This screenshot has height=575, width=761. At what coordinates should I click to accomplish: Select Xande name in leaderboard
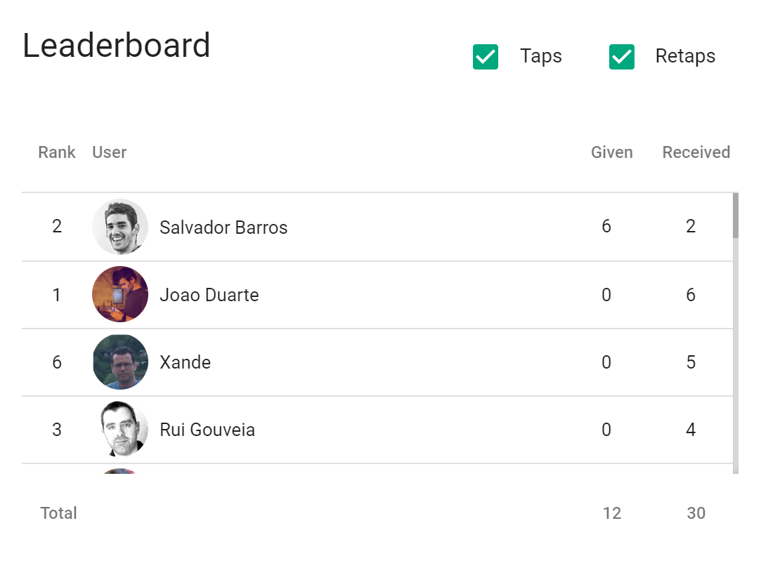point(185,362)
